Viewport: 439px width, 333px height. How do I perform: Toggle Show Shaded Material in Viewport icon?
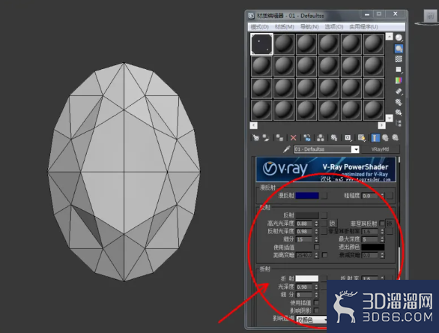coord(361,138)
